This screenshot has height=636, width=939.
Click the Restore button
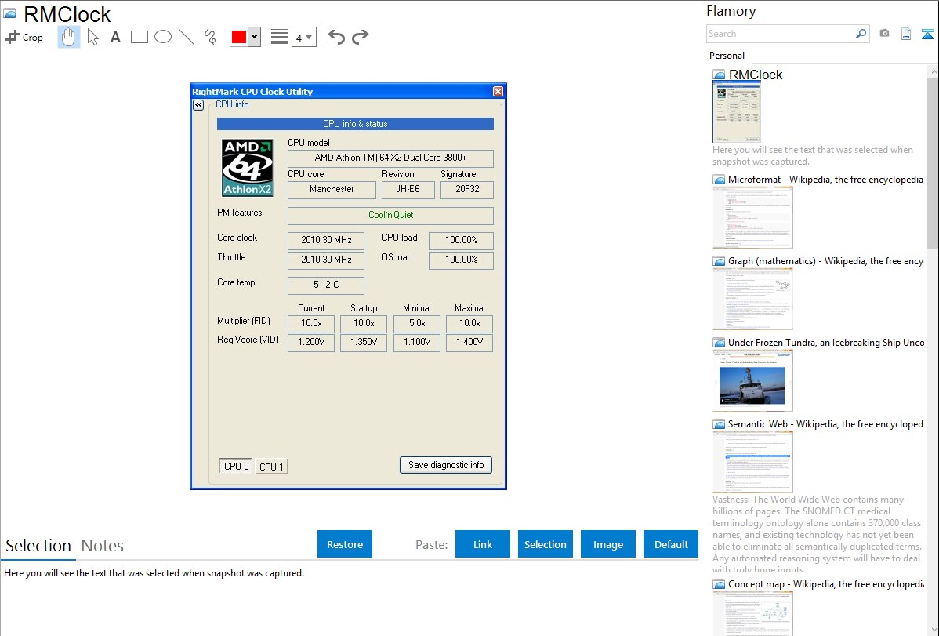pyautogui.click(x=345, y=544)
